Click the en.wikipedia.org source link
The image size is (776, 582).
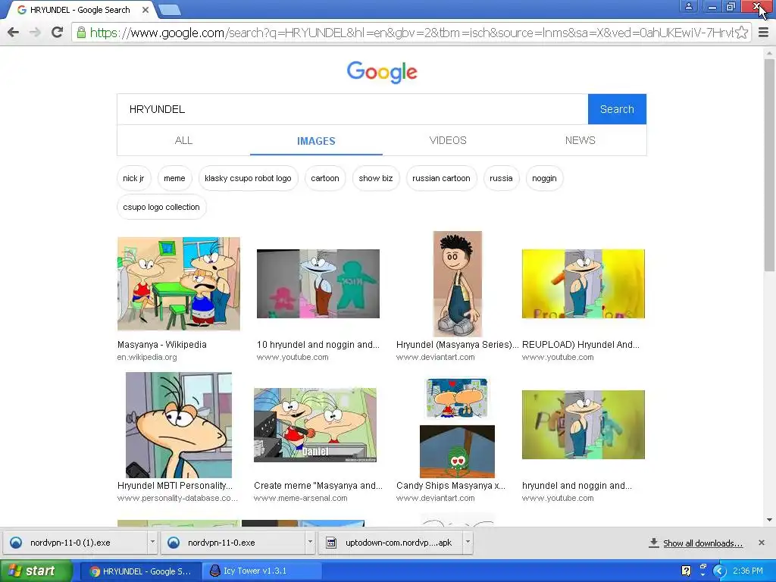(x=147, y=358)
